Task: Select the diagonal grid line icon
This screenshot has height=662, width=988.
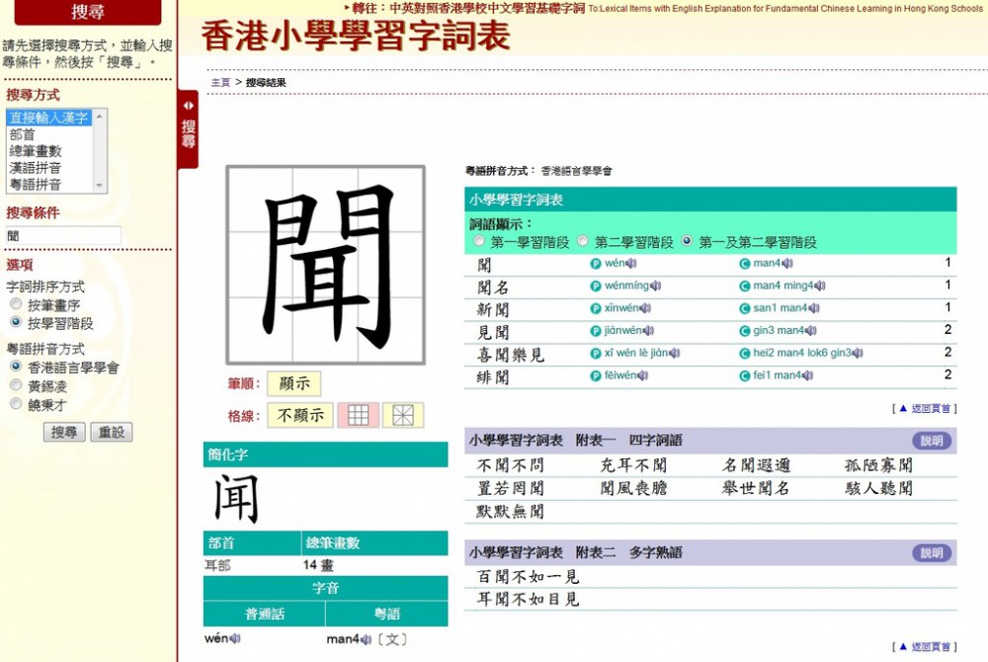Action: 403,415
